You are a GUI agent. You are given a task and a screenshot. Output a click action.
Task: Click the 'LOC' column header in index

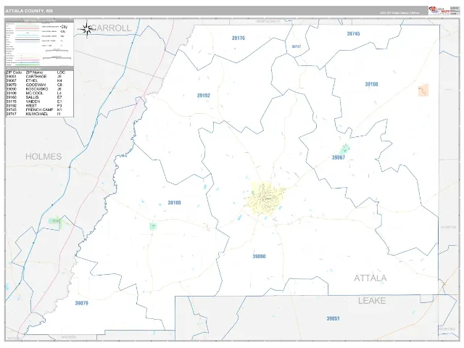[61, 72]
